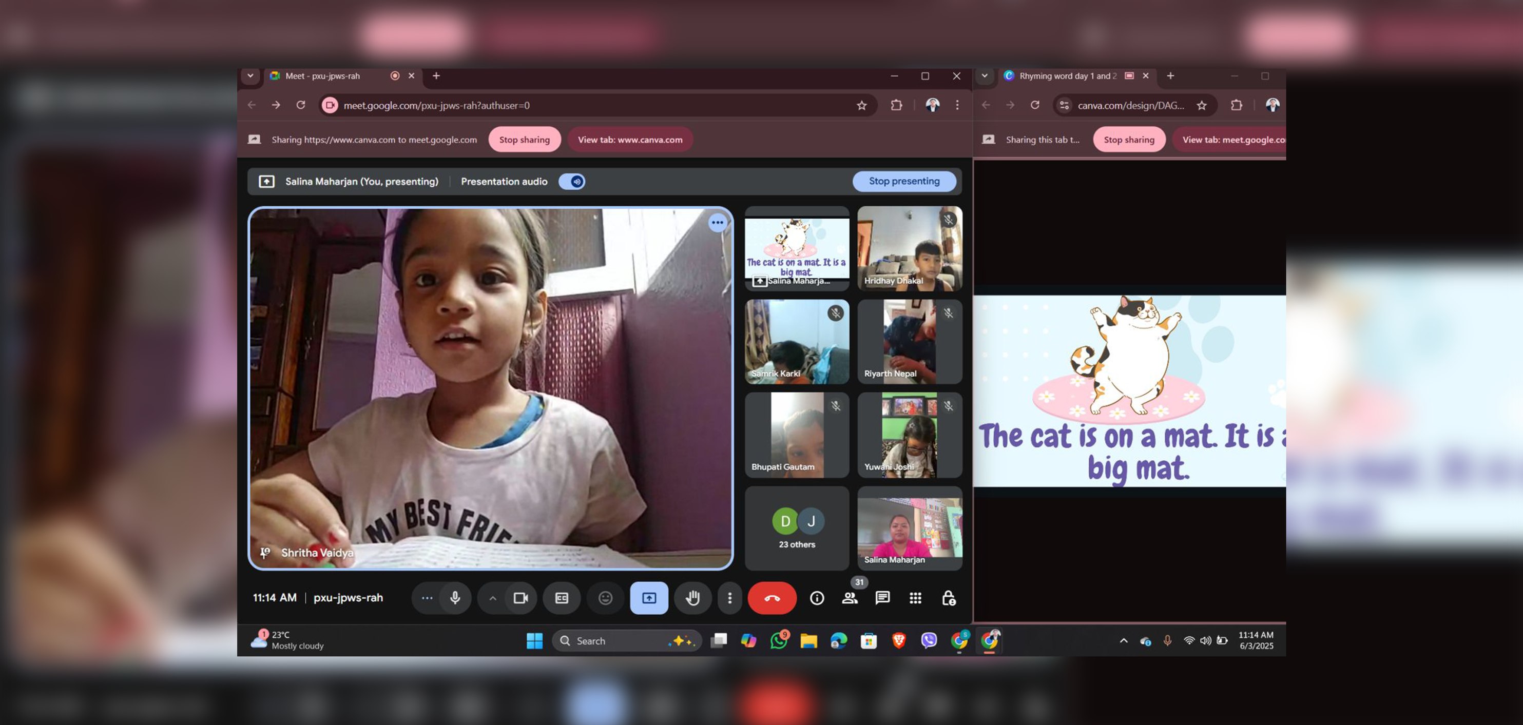The height and width of the screenshot is (725, 1523).
Task: Open File Explorer from the taskbar
Action: [x=808, y=640]
